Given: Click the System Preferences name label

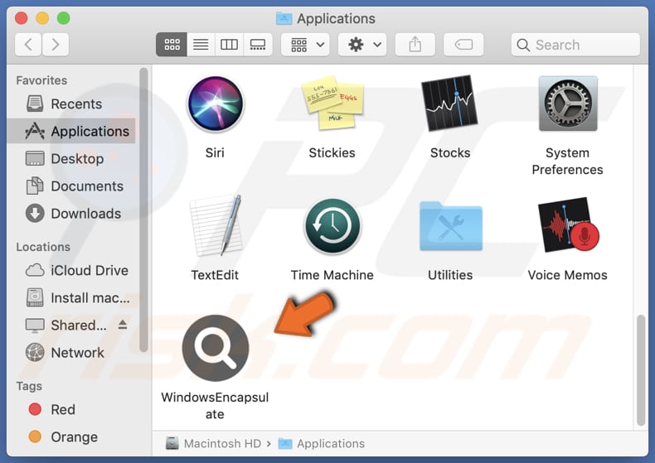Looking at the screenshot, I should (x=567, y=161).
